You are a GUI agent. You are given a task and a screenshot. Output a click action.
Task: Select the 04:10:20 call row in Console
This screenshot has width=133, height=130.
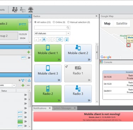pos(118,84)
